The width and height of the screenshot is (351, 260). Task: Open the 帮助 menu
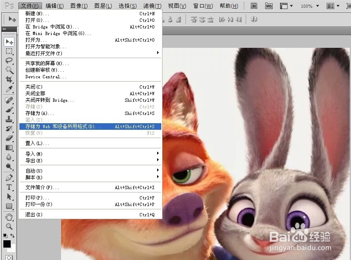229,6
